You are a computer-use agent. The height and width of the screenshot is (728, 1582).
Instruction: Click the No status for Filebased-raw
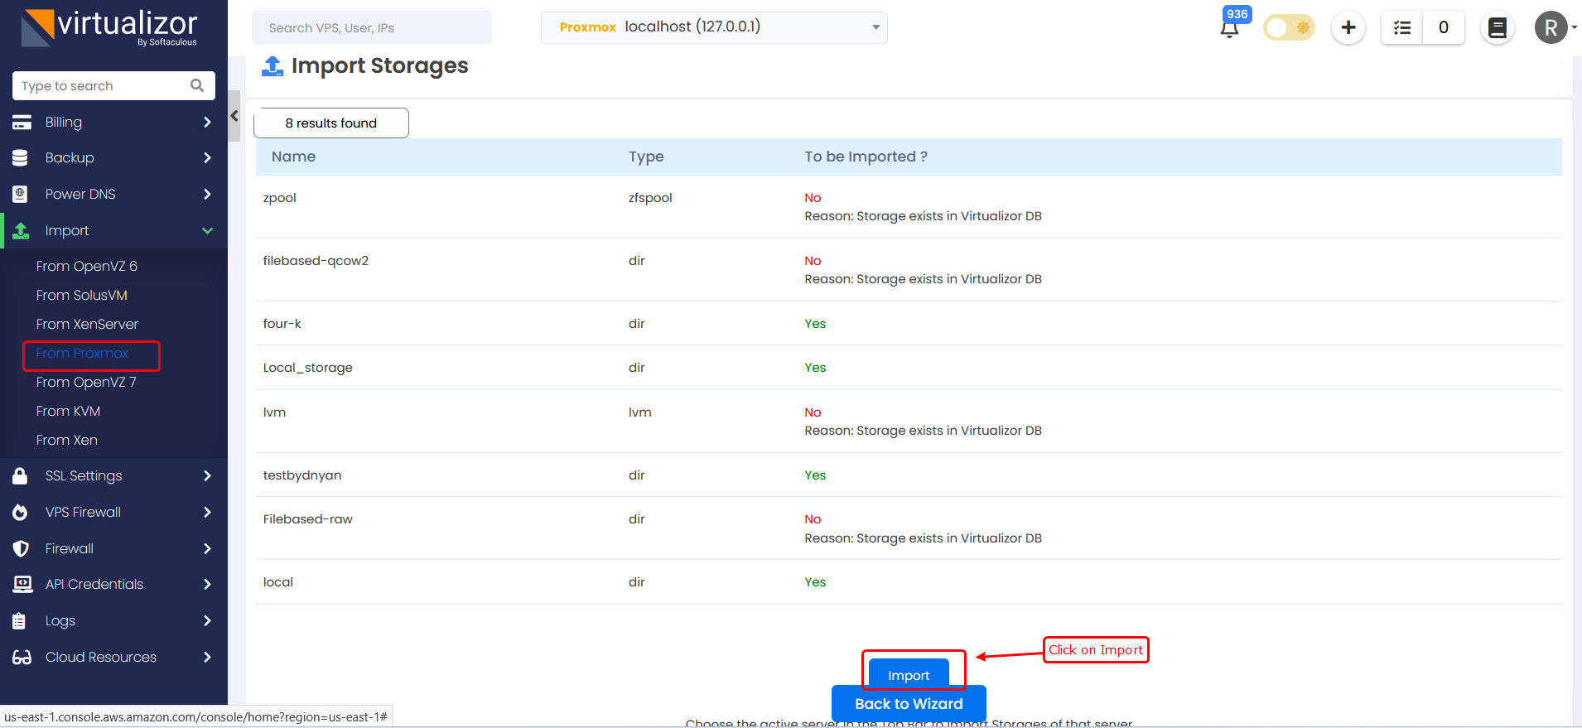[813, 519]
